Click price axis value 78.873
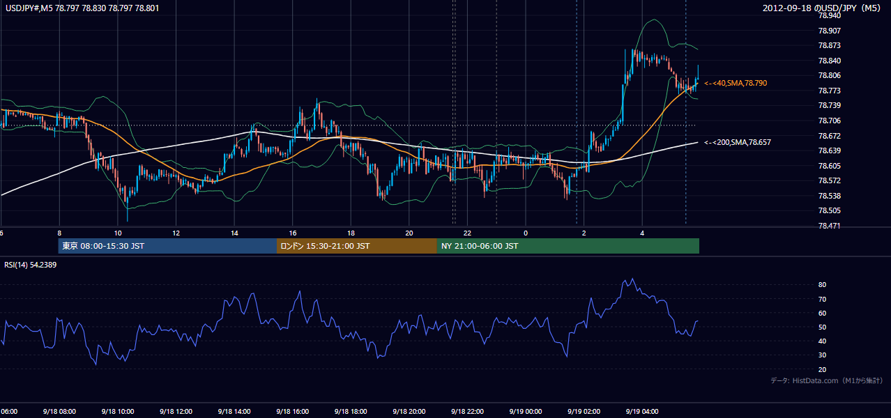The image size is (891, 418). coord(828,45)
